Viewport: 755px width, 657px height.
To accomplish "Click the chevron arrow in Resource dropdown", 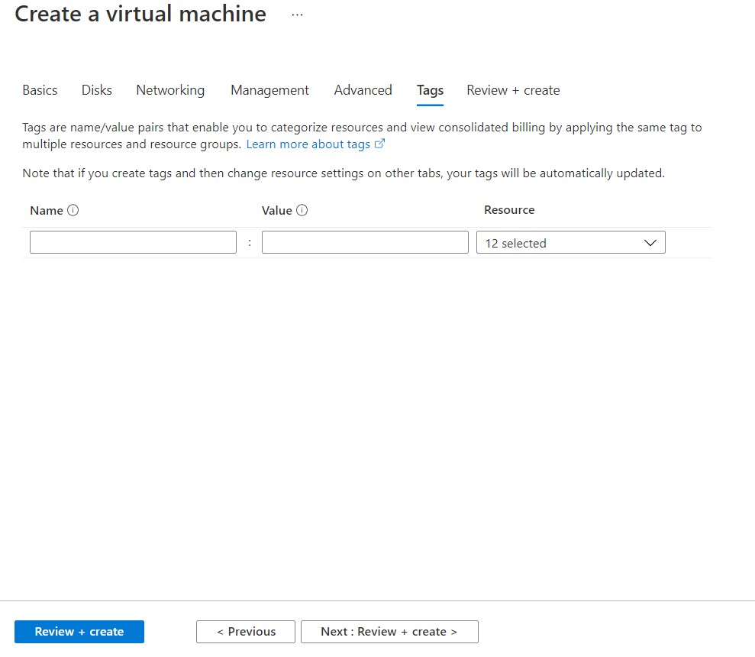I will tap(650, 243).
